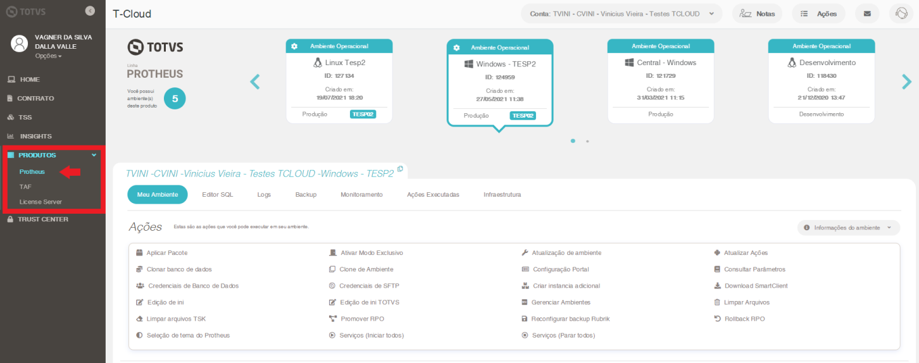The width and height of the screenshot is (919, 363).
Task: Select Protheus under Produtos
Action: tap(32, 171)
